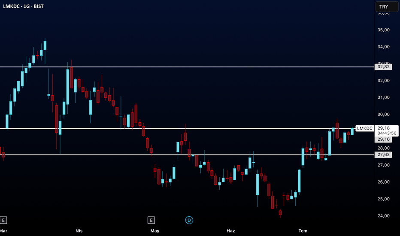Click the Tem month label on time axis
Screen dimensions: 400x236
[303, 231]
